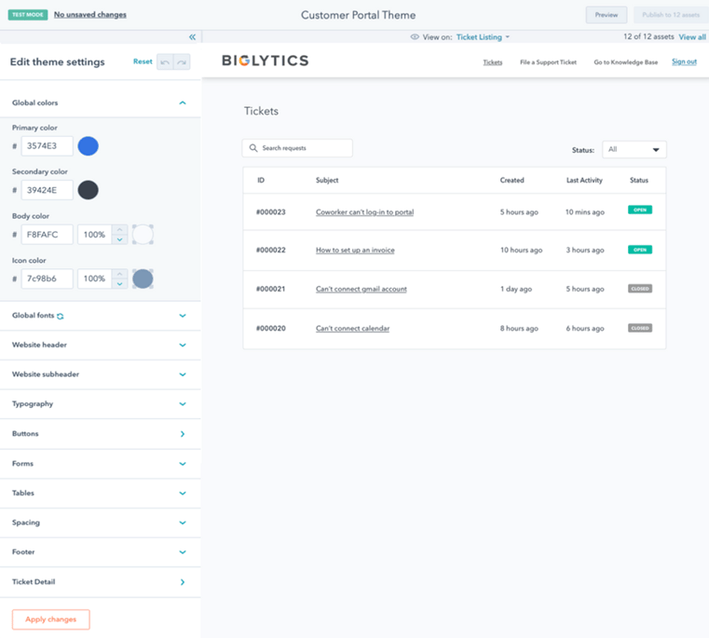
Task: Collapse the theme settings sidebar
Action: (192, 37)
